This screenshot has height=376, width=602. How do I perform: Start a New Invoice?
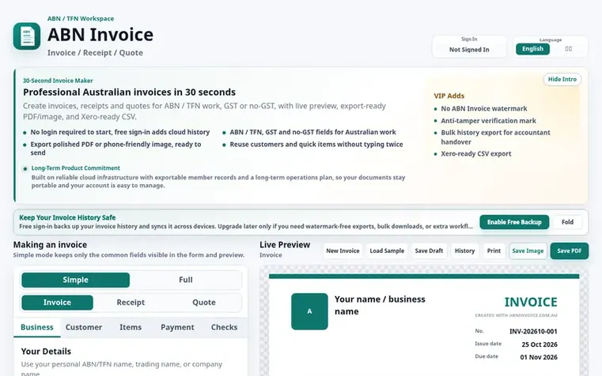coord(343,250)
